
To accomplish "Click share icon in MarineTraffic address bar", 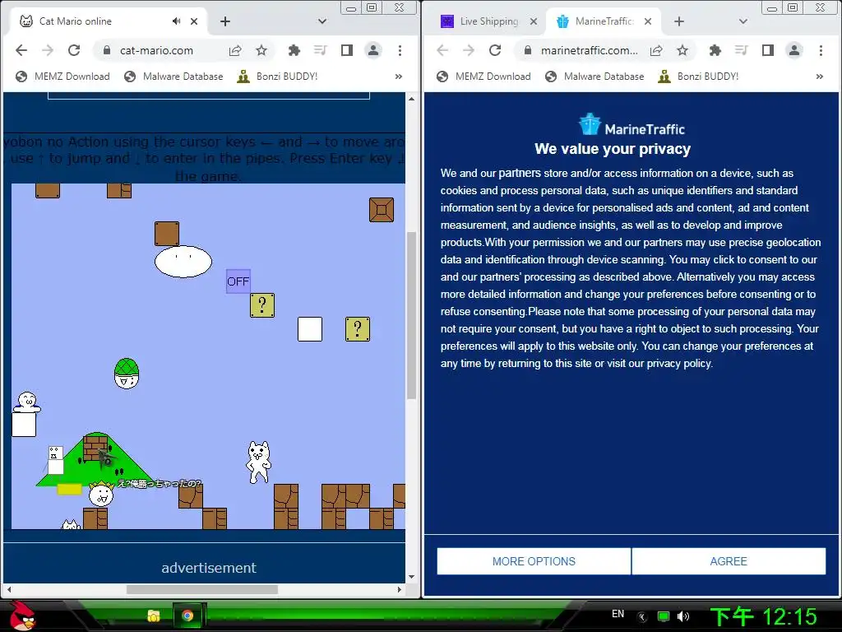I will [656, 50].
